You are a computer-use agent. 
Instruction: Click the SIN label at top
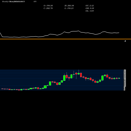pos(35,2)
